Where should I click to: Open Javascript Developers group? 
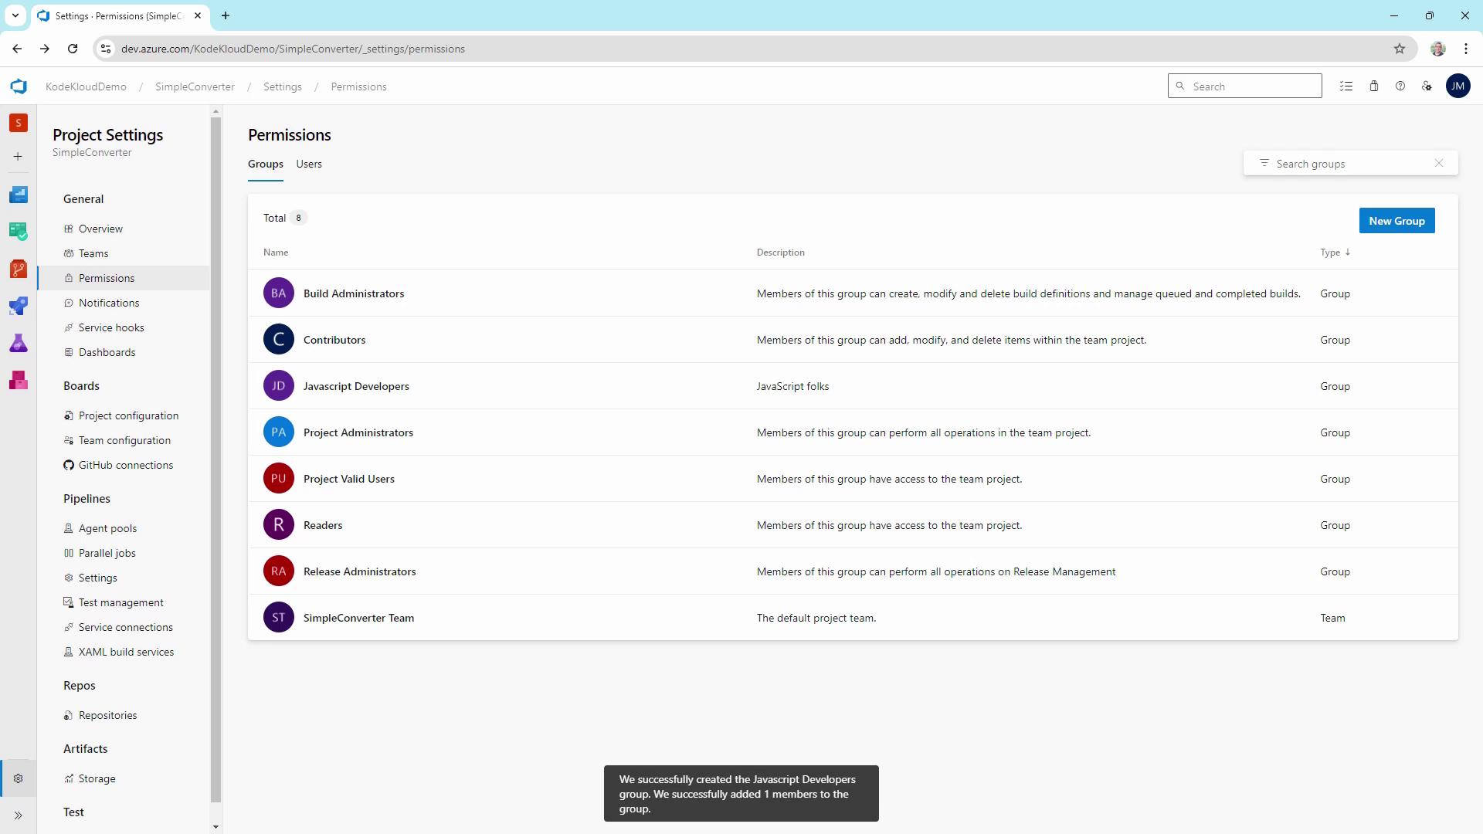click(356, 386)
